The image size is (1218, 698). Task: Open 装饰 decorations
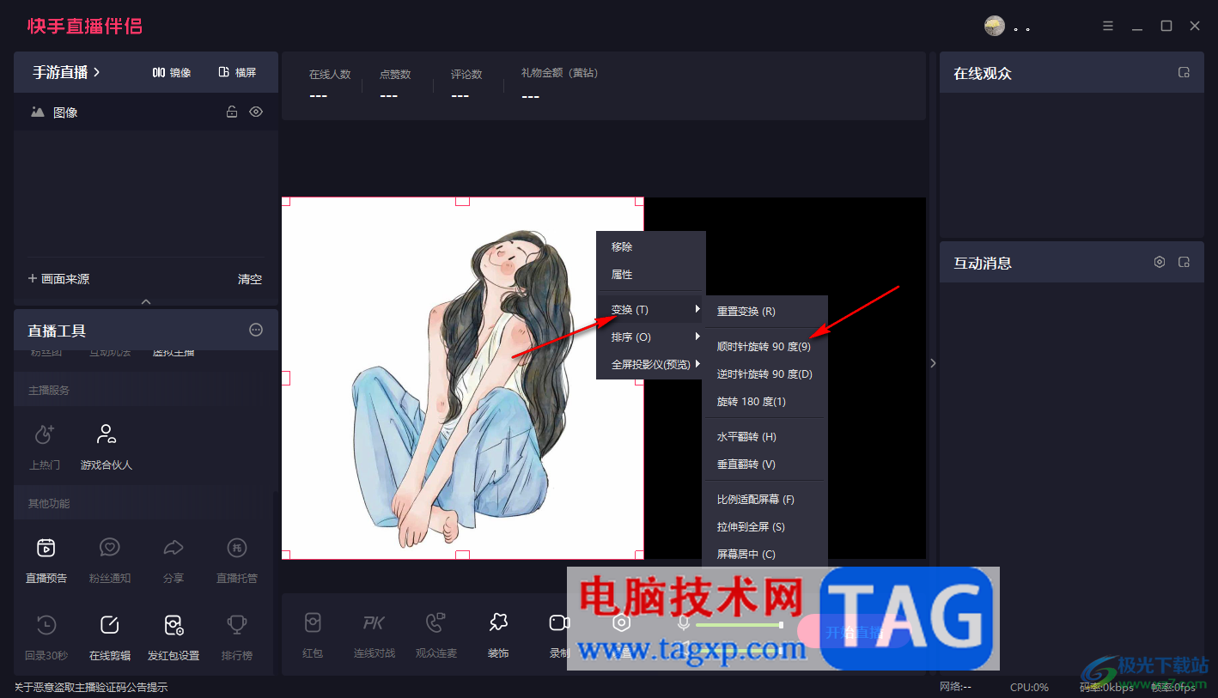(498, 635)
